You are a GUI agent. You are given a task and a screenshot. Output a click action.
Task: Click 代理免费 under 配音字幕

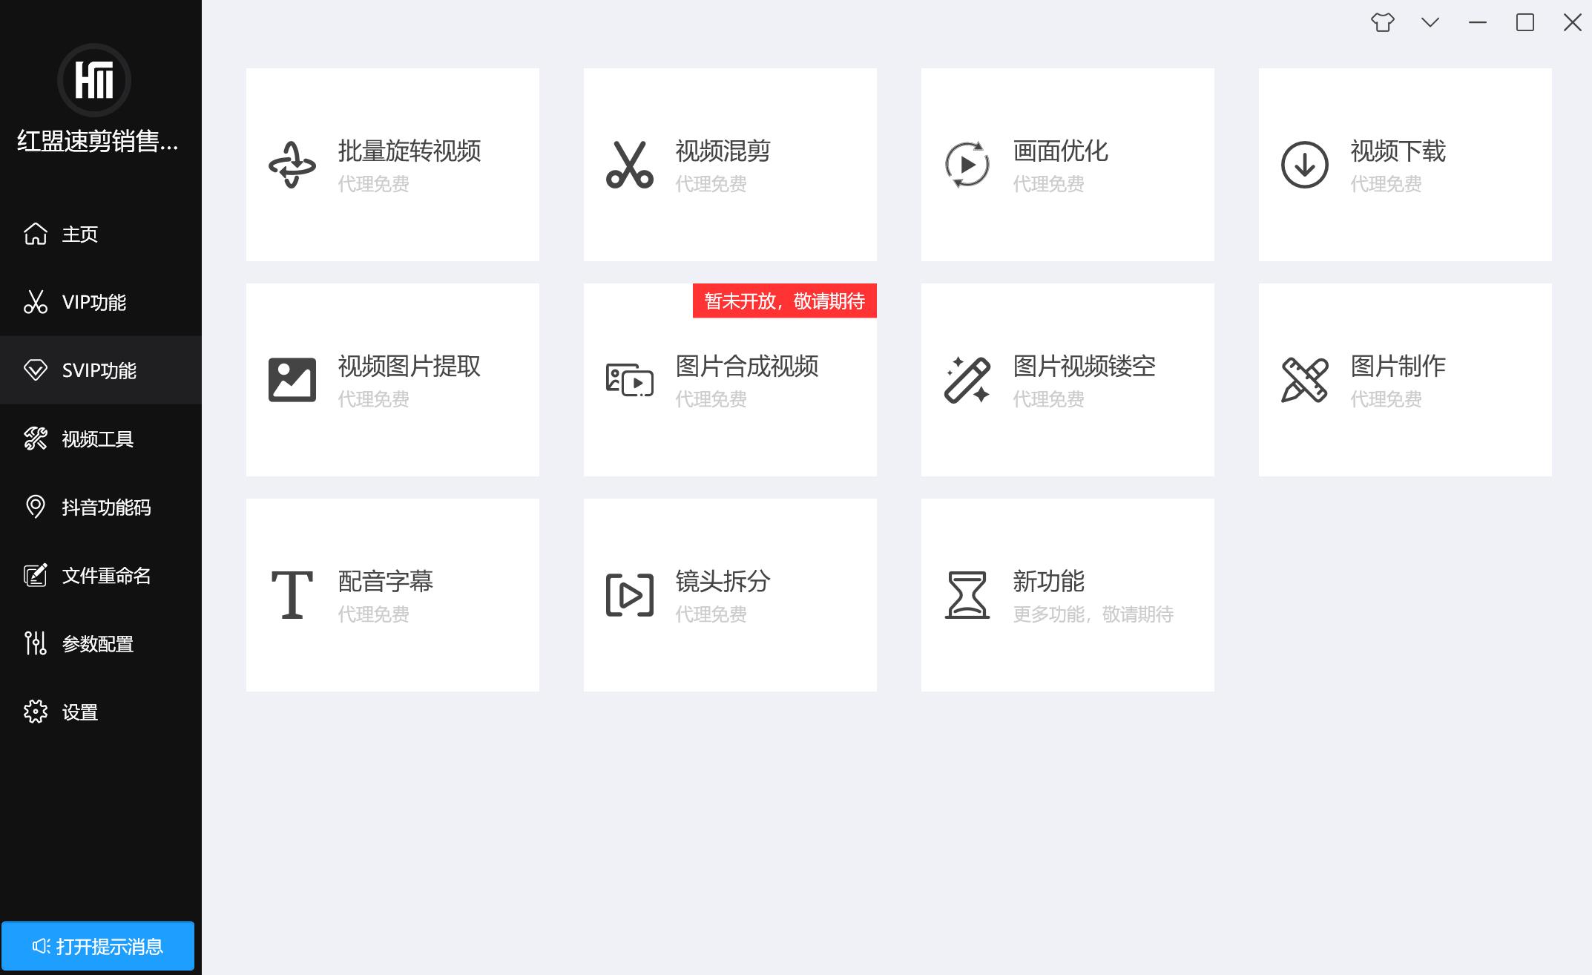[373, 614]
